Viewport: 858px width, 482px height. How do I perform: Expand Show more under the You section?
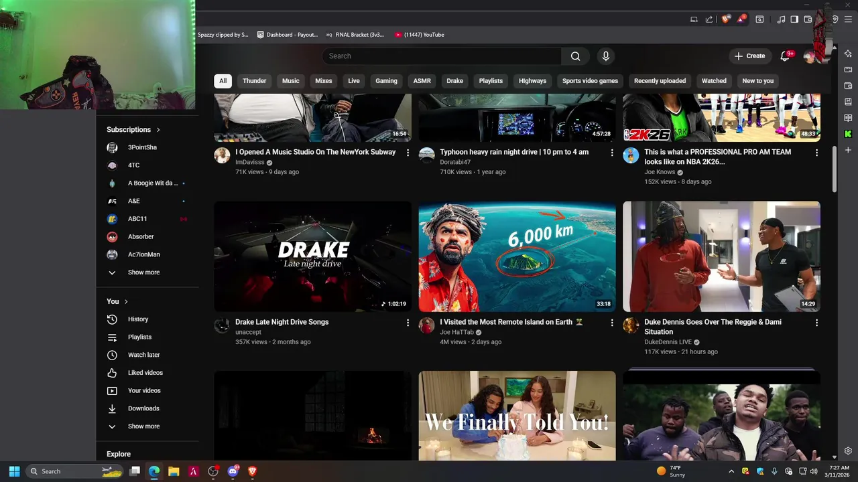point(147,426)
